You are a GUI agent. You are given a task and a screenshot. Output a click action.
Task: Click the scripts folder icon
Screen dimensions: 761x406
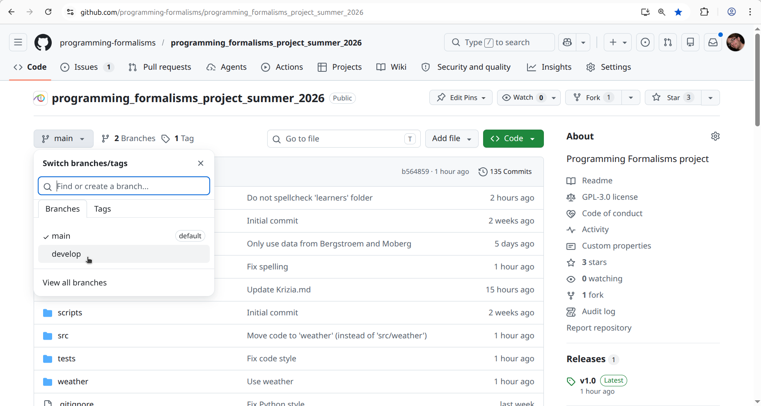(48, 313)
